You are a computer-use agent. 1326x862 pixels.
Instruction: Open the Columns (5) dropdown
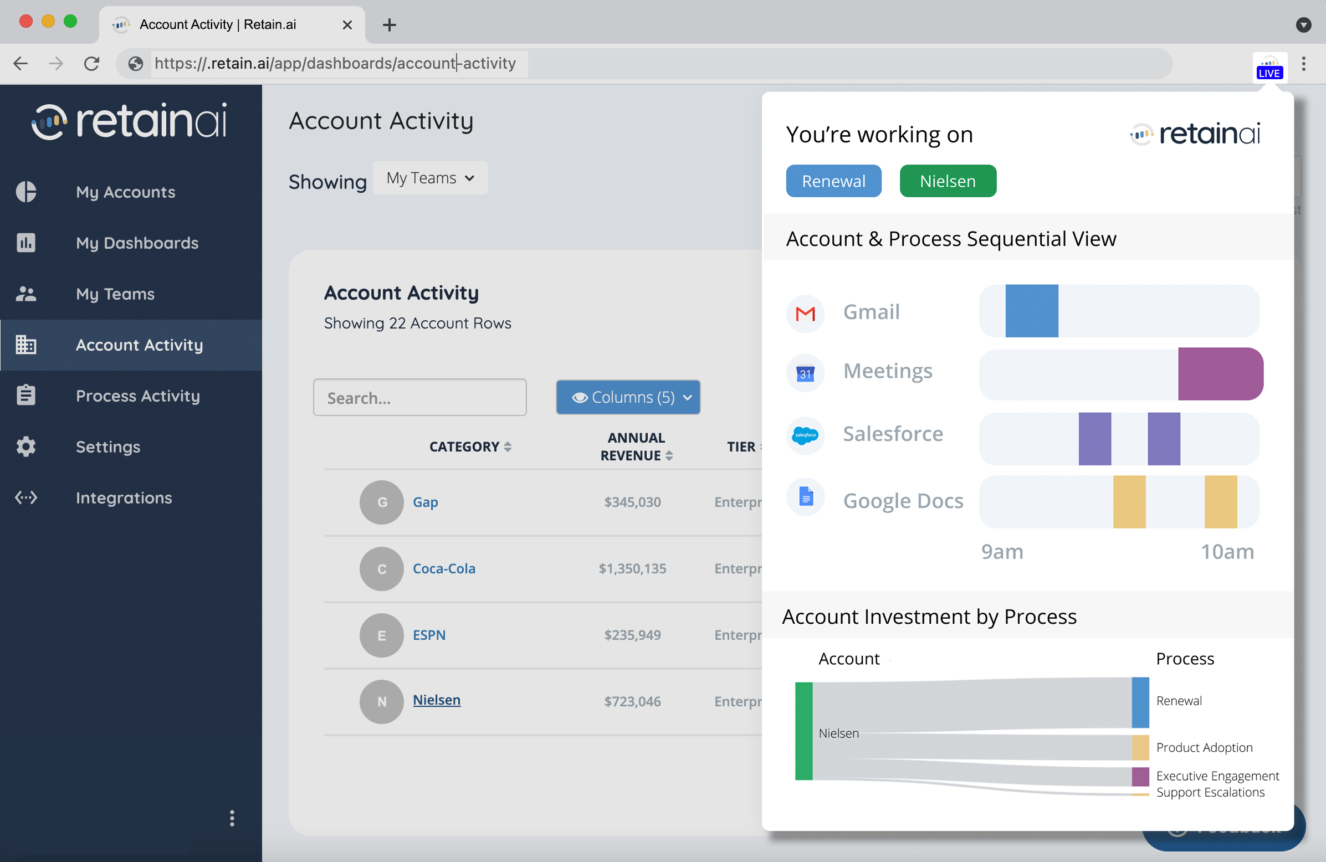[628, 397]
